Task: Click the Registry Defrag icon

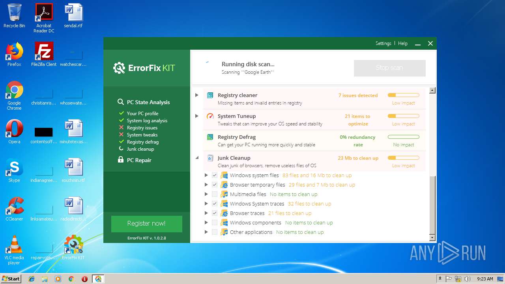Action: tap(210, 137)
